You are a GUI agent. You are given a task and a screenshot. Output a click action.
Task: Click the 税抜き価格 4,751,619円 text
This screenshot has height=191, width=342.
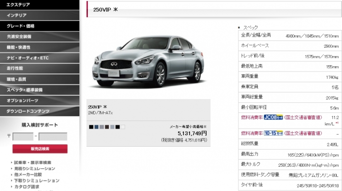(184, 140)
